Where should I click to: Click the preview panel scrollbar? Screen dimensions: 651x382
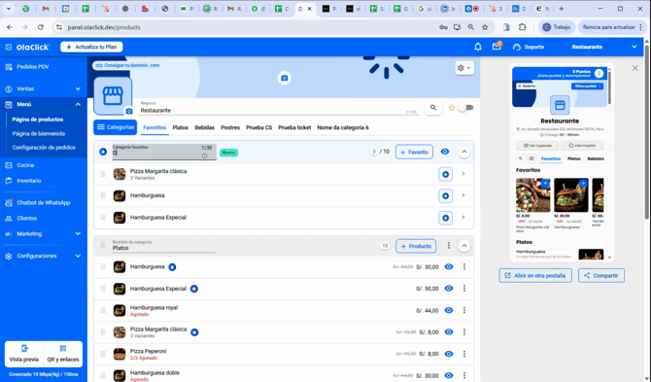(x=609, y=87)
